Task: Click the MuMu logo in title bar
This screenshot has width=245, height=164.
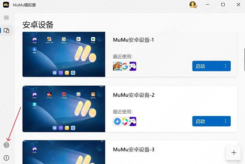Action: [x=6, y=5]
